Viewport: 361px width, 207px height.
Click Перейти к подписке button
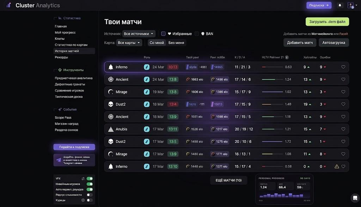tap(74, 147)
